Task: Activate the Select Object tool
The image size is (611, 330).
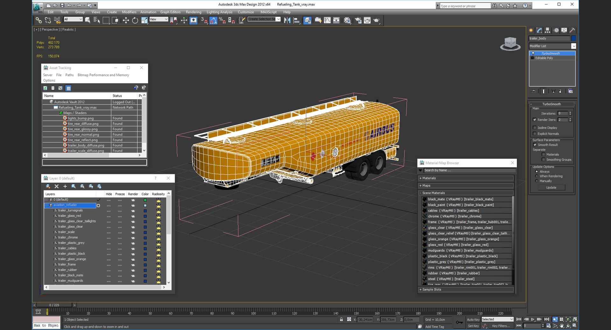Action: point(88,20)
